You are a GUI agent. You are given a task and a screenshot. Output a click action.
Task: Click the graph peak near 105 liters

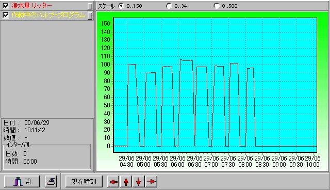(x=186, y=60)
